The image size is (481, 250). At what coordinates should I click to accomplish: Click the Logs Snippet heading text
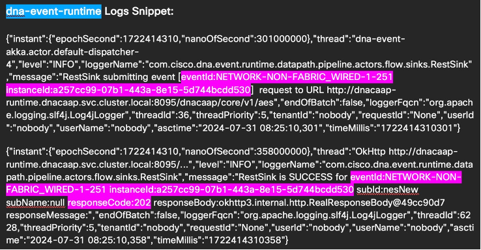[x=139, y=11]
